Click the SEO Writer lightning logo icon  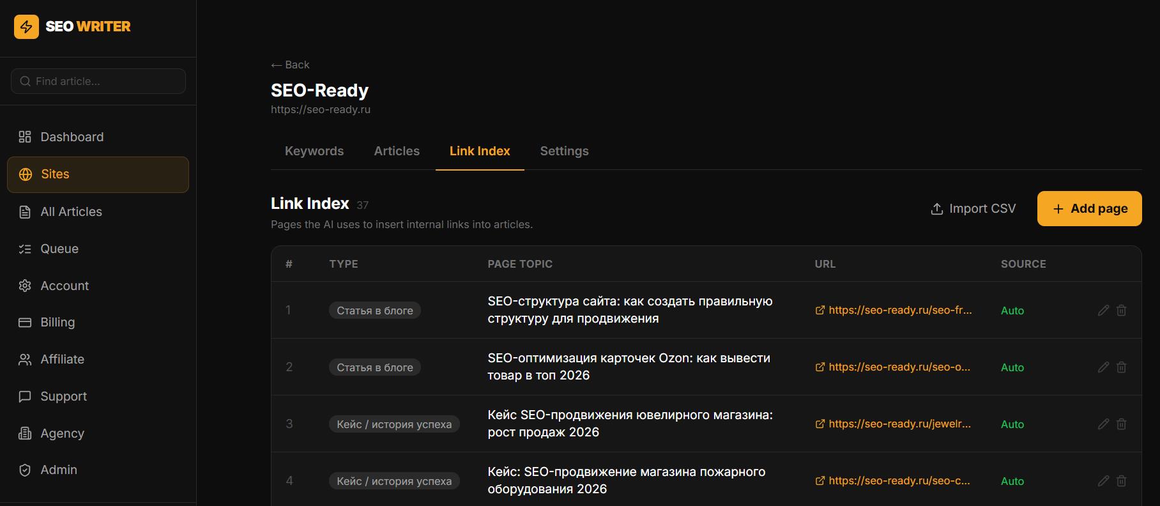pos(26,27)
